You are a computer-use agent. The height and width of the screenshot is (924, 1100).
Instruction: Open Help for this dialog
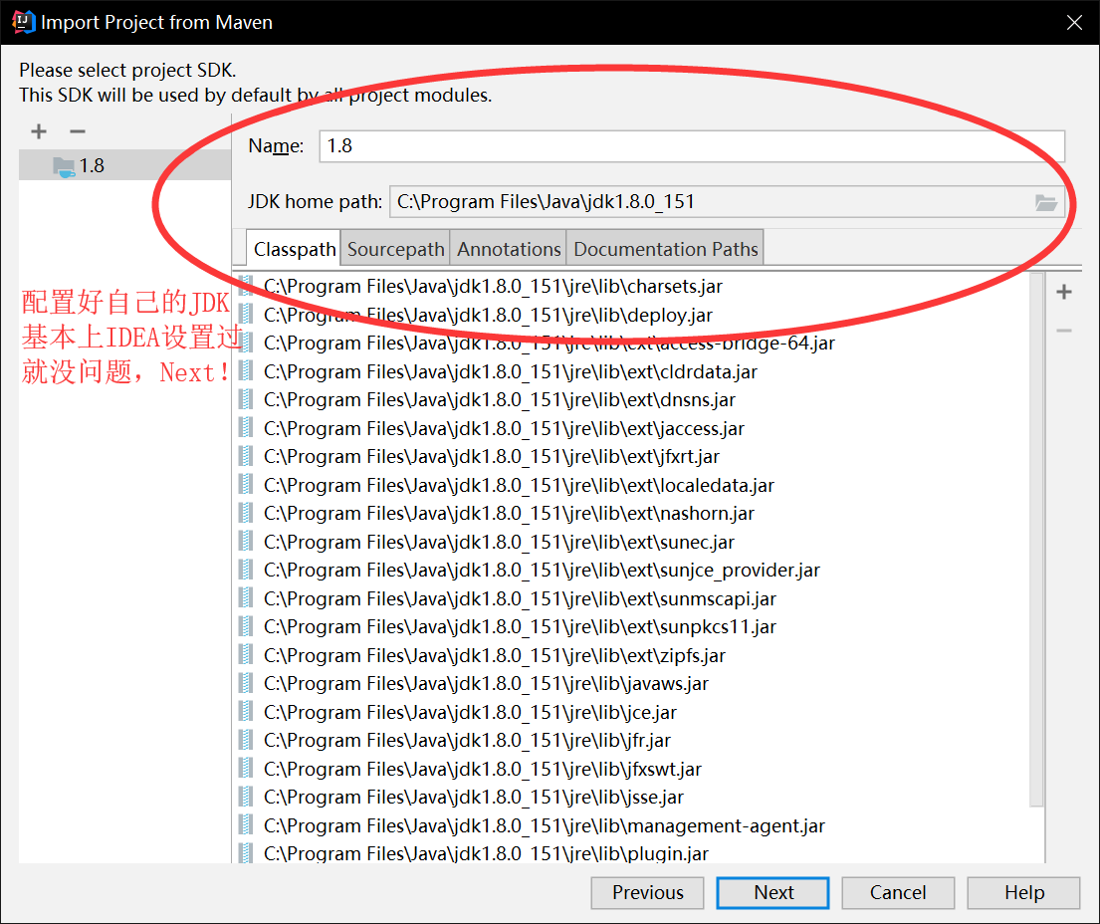point(1023,892)
